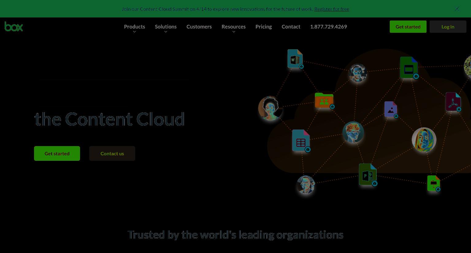Click the PDF file icon
Viewport: 471px width, 253px height.
click(x=454, y=102)
